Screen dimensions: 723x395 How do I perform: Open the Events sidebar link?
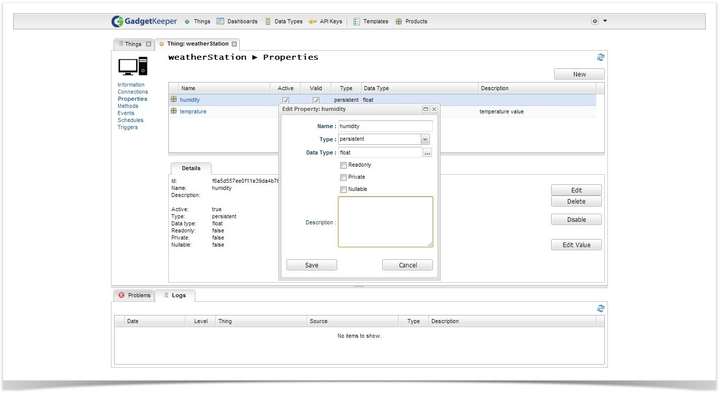click(126, 113)
